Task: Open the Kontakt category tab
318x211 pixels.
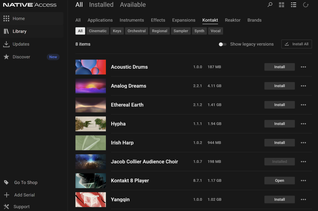Action: point(210,20)
